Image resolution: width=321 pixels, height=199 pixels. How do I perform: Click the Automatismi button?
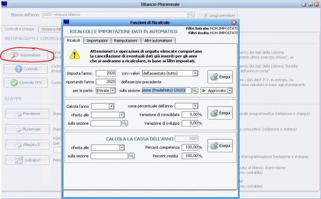pyautogui.click(x=26, y=55)
